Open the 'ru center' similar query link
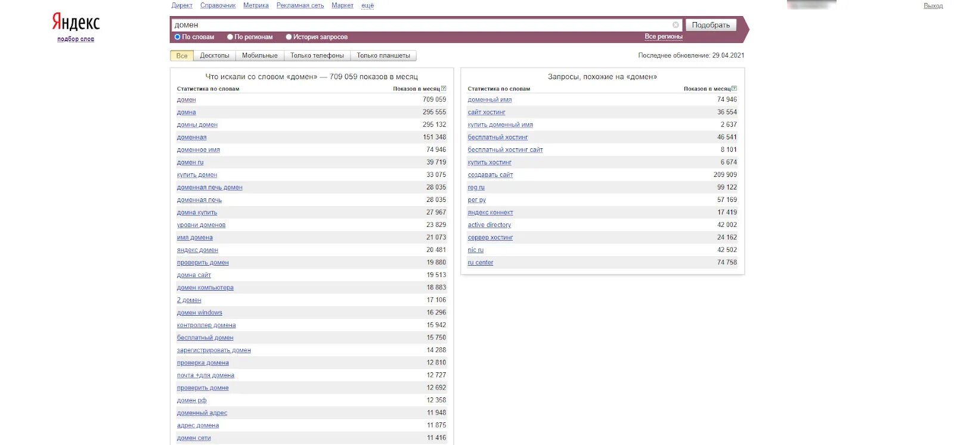Screen dimensions: 954x445 point(481,263)
